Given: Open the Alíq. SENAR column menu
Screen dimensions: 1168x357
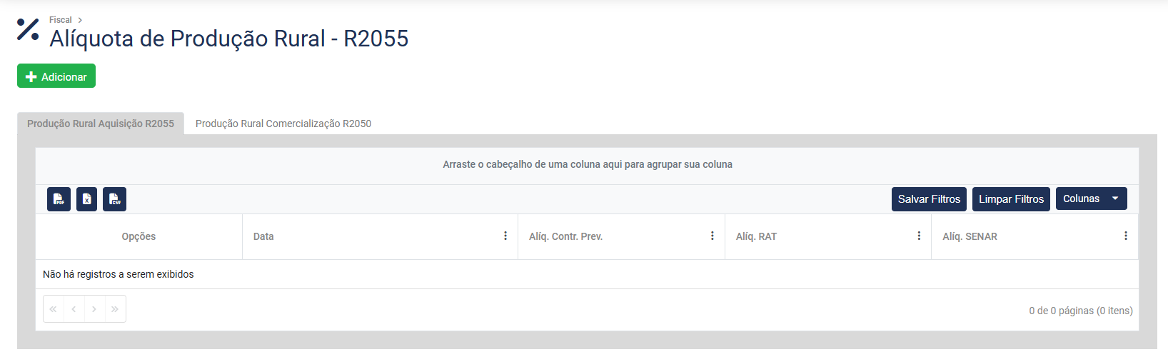Looking at the screenshot, I should 1126,236.
